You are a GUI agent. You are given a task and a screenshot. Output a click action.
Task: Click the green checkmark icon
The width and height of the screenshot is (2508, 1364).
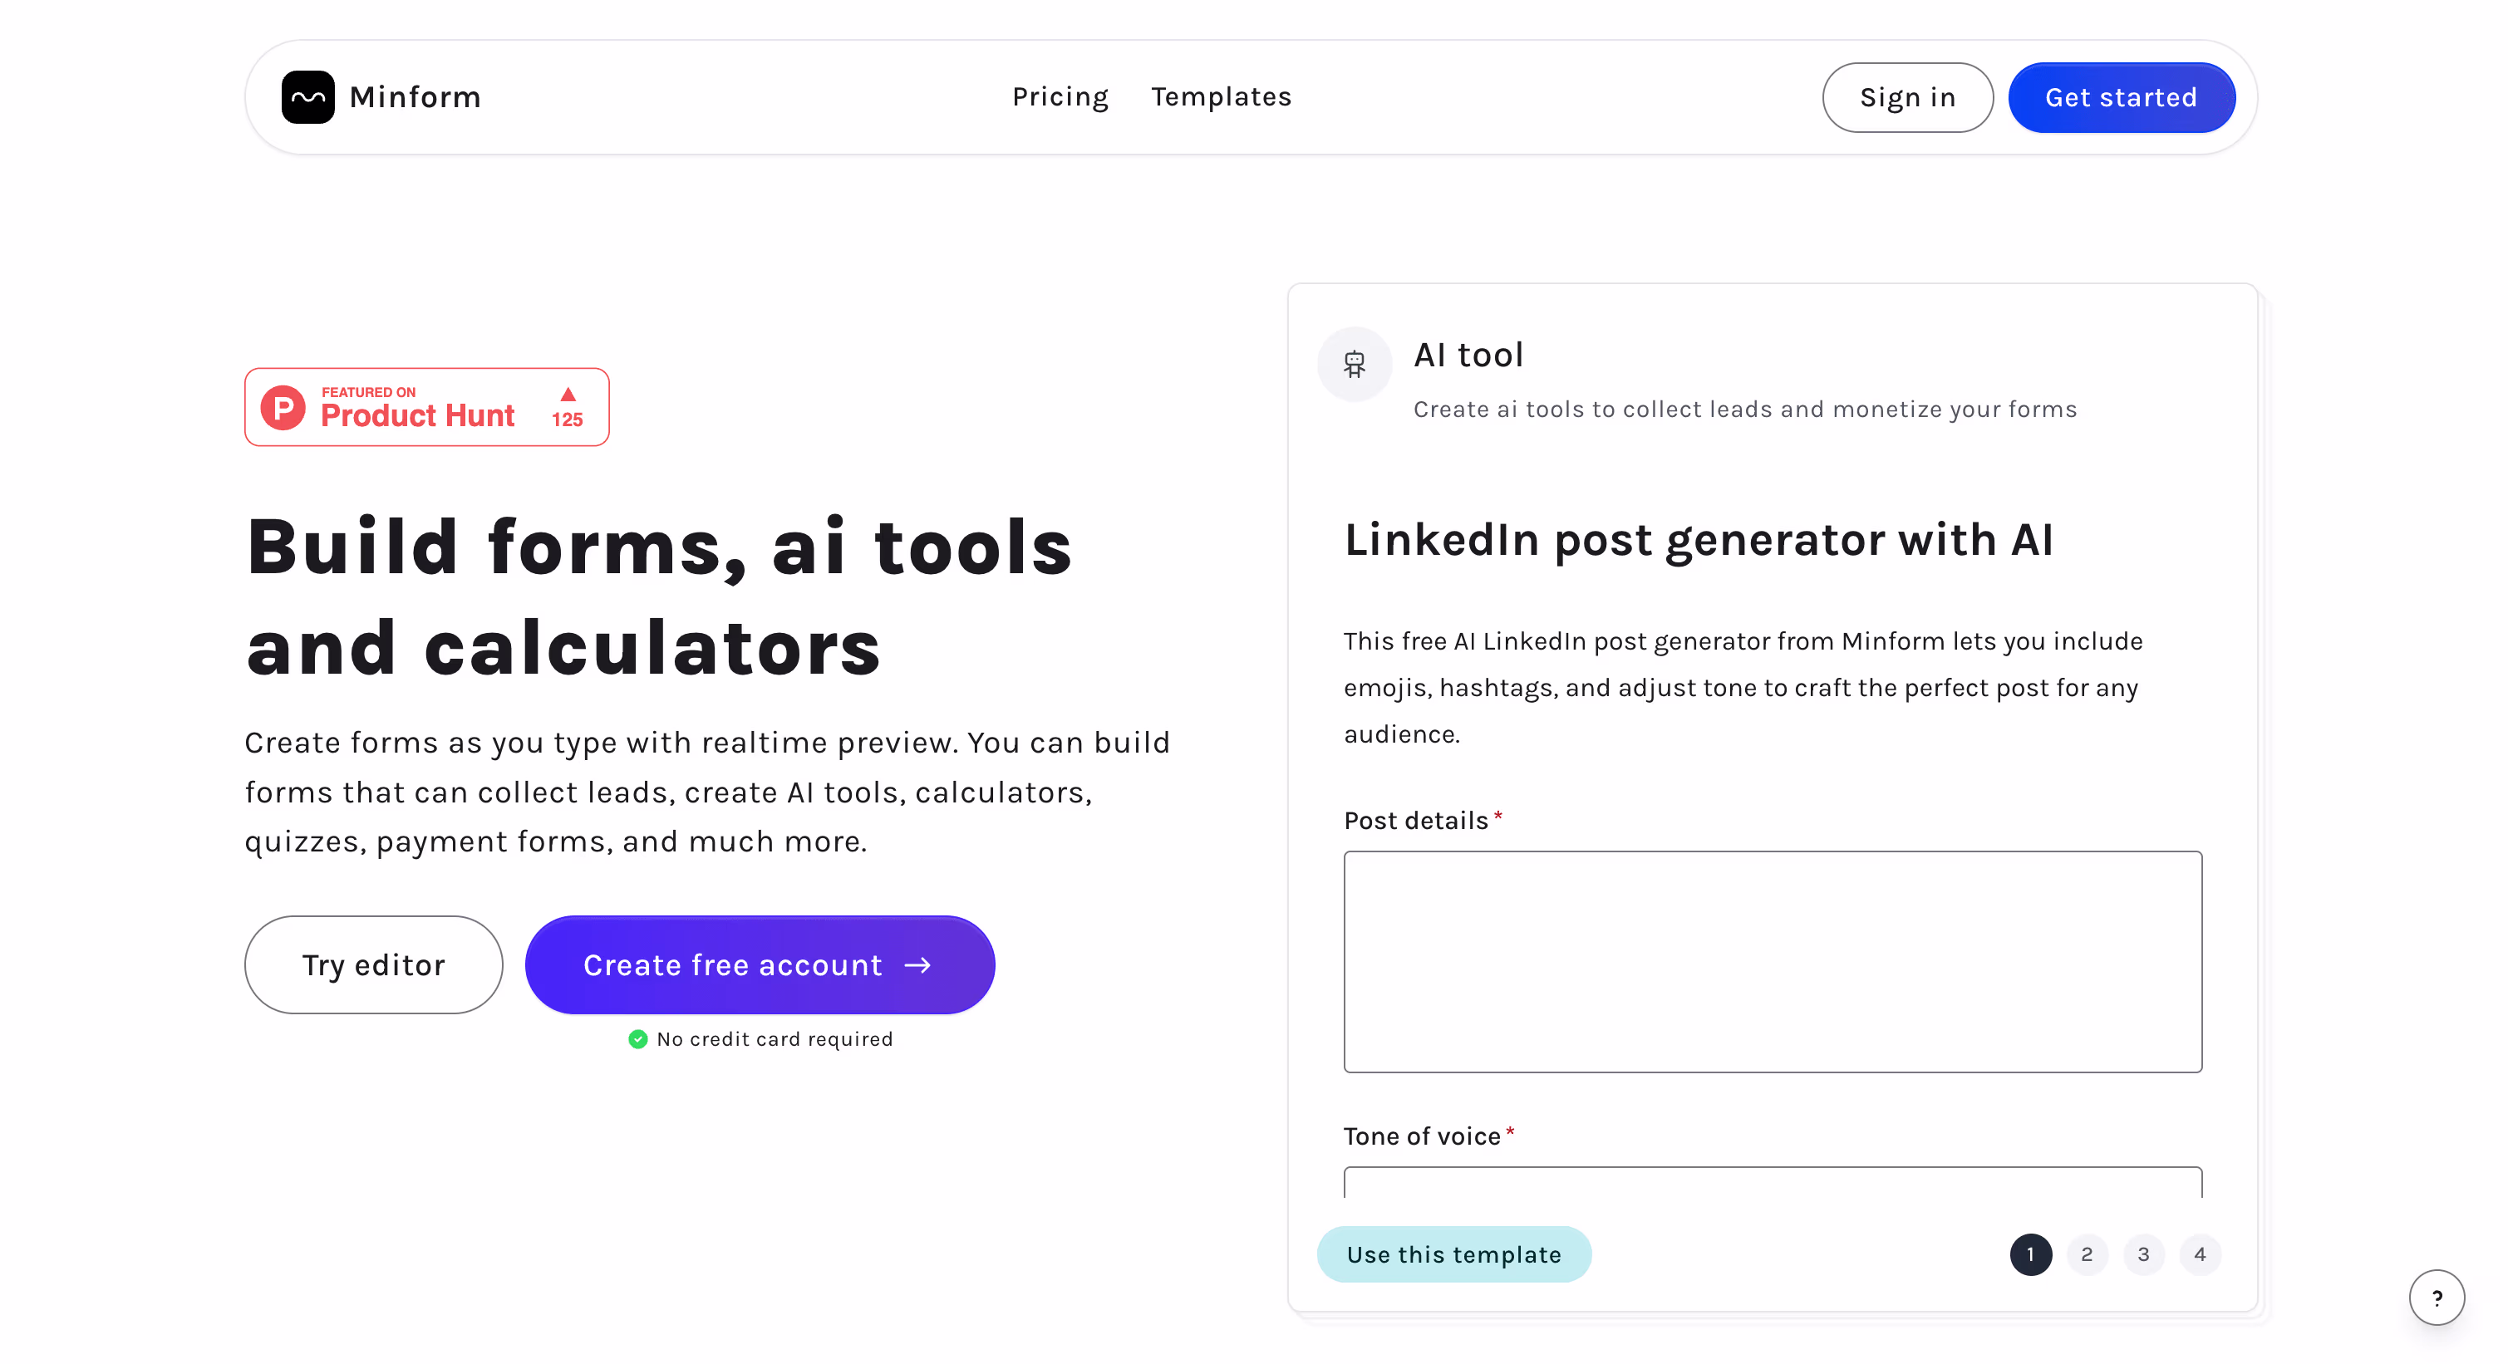pyautogui.click(x=637, y=1039)
